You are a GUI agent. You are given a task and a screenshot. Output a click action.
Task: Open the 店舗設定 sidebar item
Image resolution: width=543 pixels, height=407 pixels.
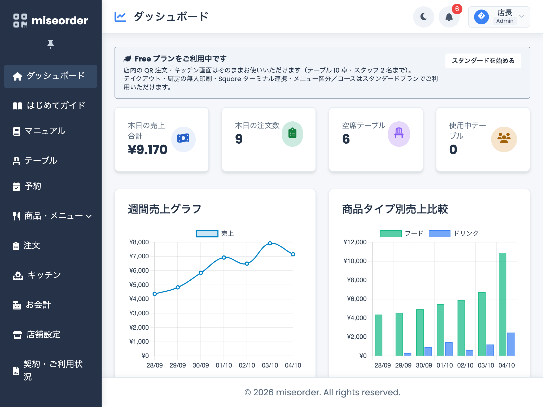[x=51, y=335]
